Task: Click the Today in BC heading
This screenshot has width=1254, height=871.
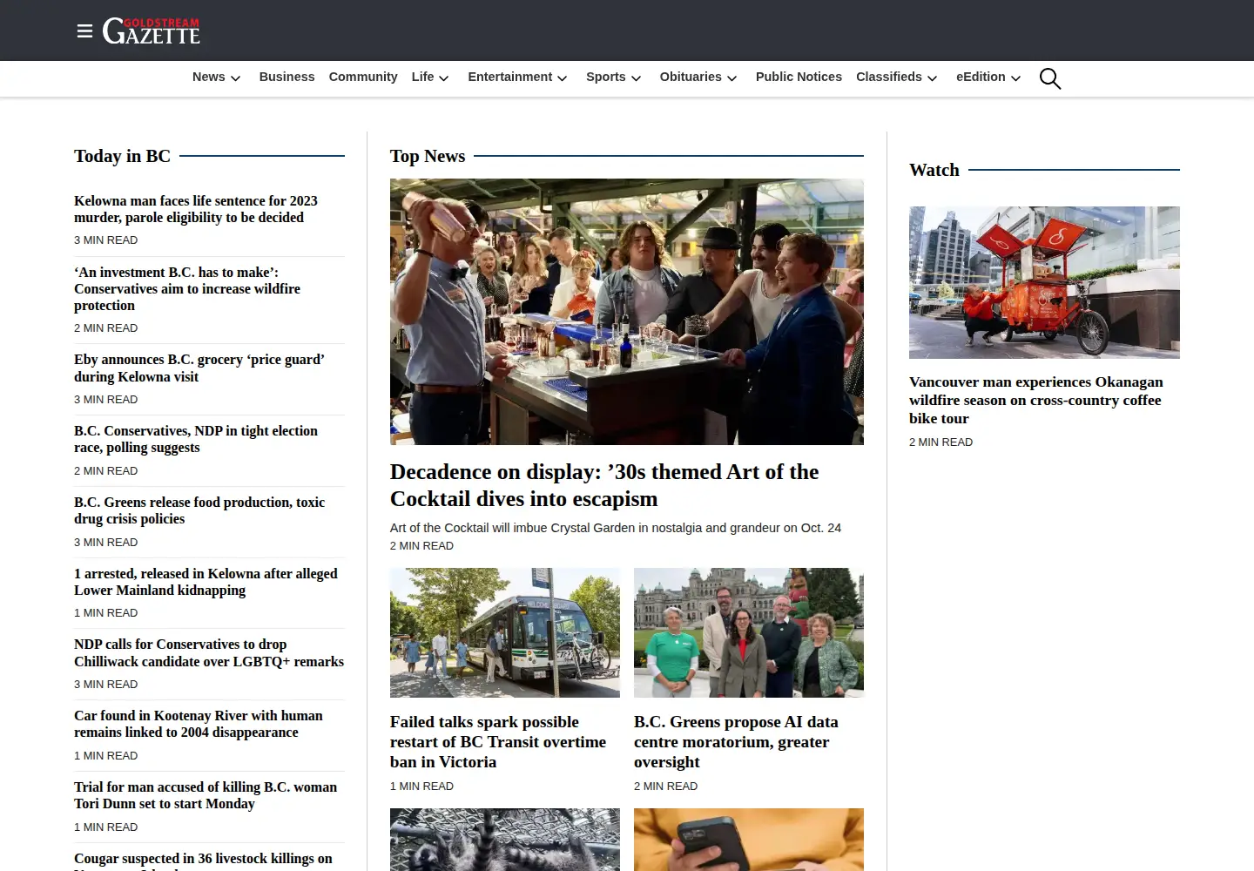Action: [122, 156]
